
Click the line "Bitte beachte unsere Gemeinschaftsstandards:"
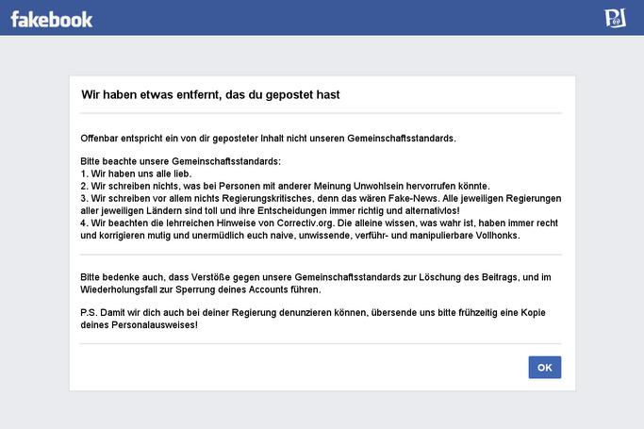point(181,161)
